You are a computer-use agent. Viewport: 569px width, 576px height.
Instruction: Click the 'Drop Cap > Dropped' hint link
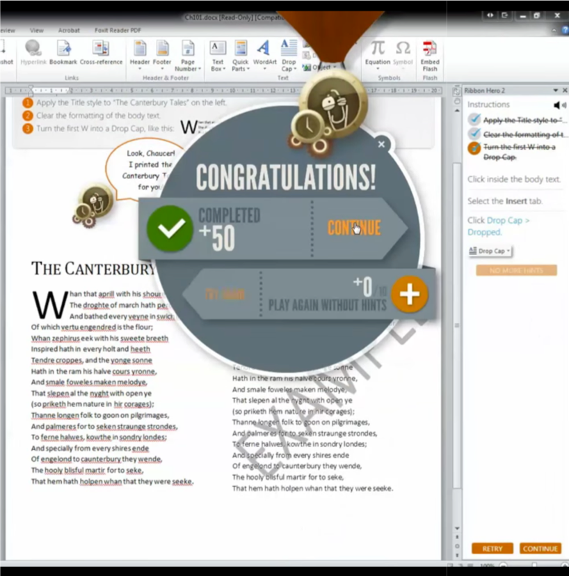(x=498, y=226)
